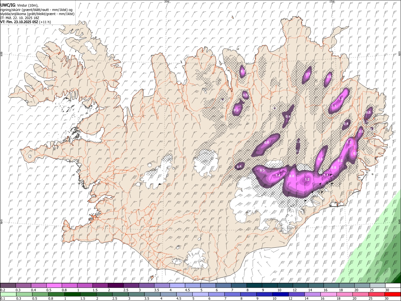The height and width of the screenshot is (301, 401).
Task: Click the "1.3" snowfall value on the map
Action: [349, 142]
